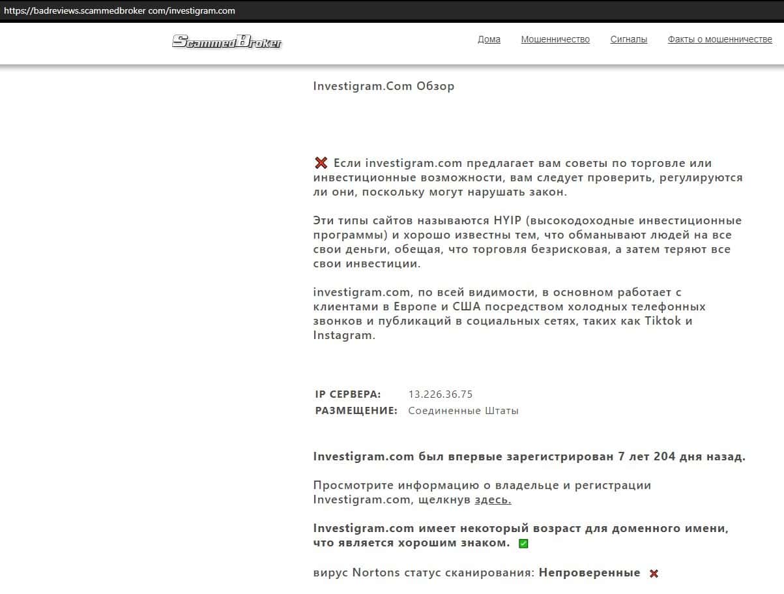This screenshot has width=784, height=594.
Task: Click the РАЗМЕЩЕНИЕ label
Action: [x=356, y=411]
